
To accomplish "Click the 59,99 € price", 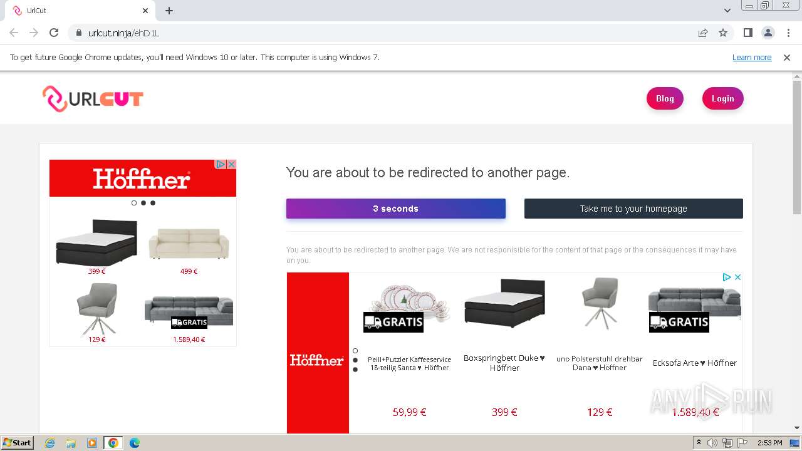I will pyautogui.click(x=409, y=412).
